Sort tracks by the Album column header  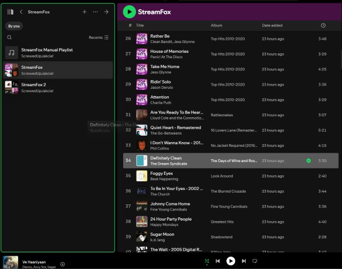216,25
